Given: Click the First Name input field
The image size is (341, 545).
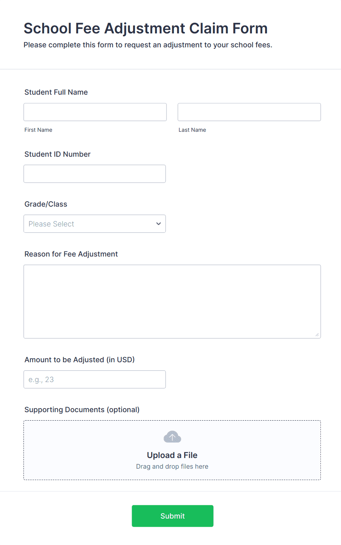Looking at the screenshot, I should point(95,112).
